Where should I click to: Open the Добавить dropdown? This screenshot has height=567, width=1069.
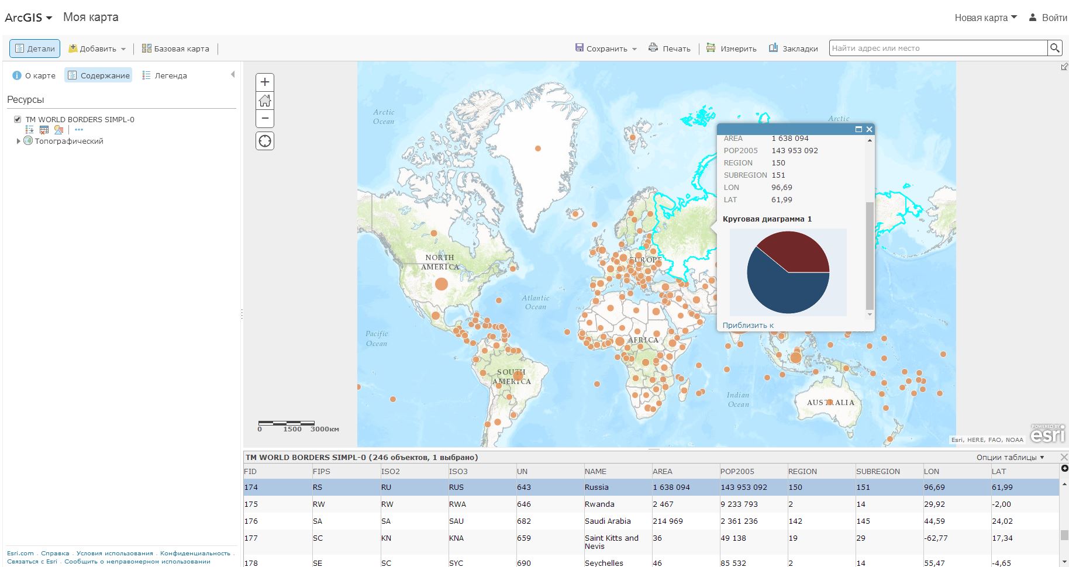point(97,49)
